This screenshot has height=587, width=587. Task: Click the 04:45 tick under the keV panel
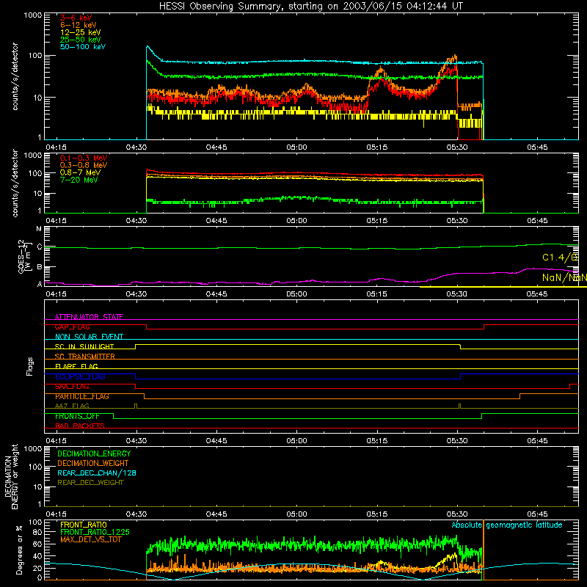click(216, 147)
